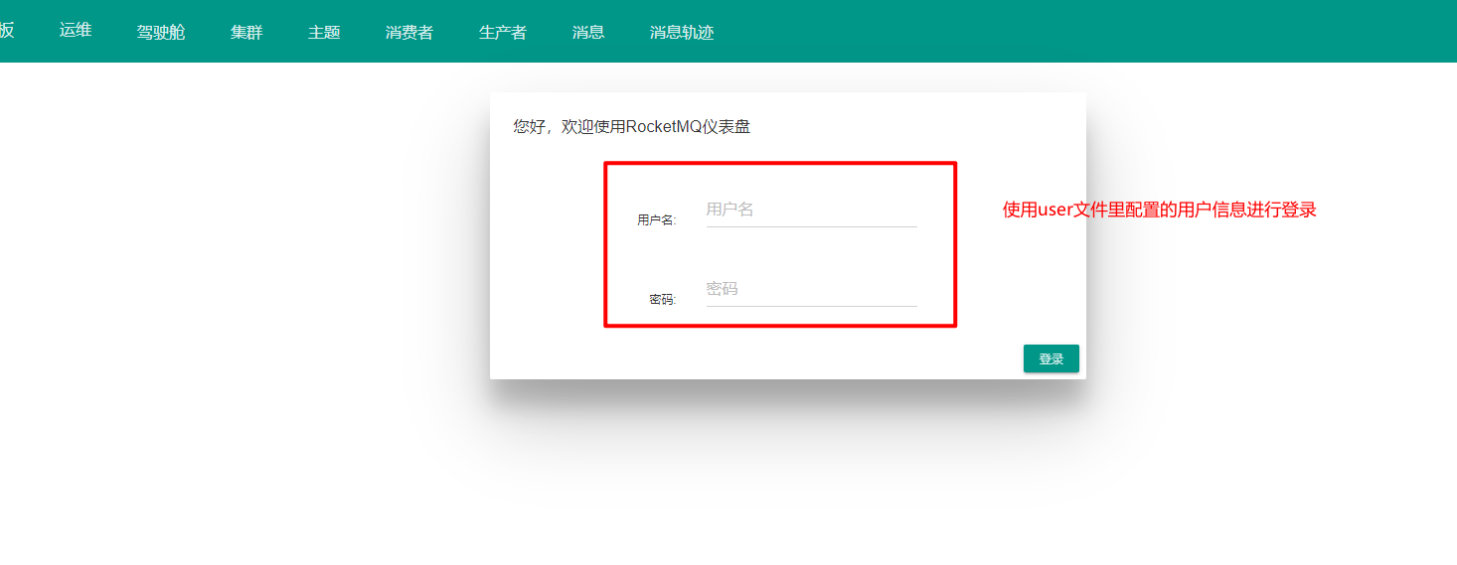This screenshot has width=1457, height=565.
Task: Switch to the 消费者 consumer tab
Action: pos(409,32)
